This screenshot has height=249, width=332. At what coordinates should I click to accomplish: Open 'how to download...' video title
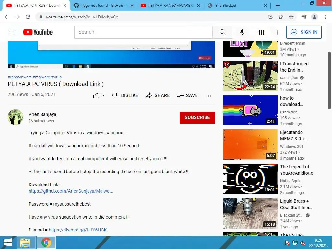coord(291,101)
